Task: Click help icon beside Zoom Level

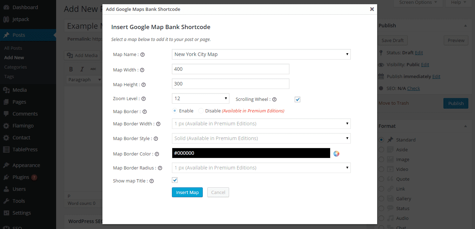Action: [143, 99]
